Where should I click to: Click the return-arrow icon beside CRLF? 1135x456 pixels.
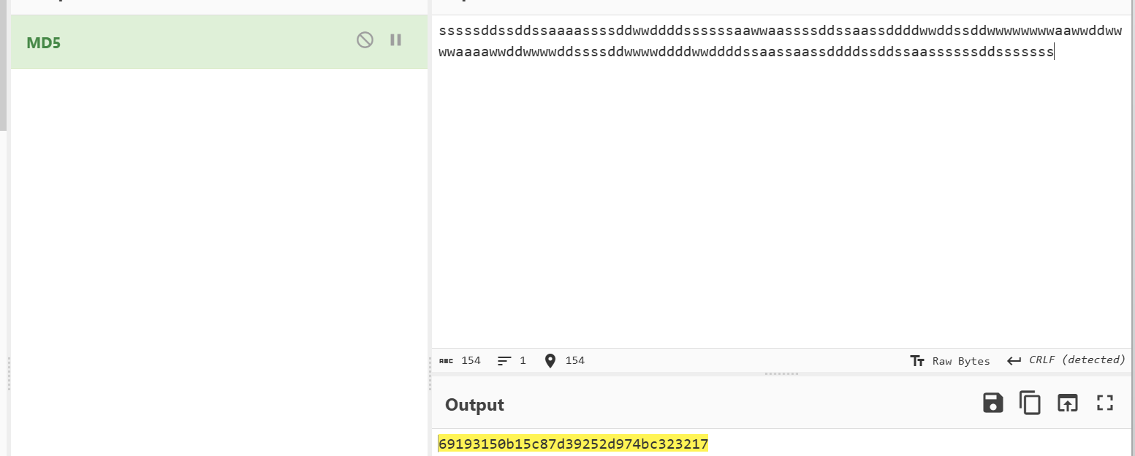point(1014,360)
